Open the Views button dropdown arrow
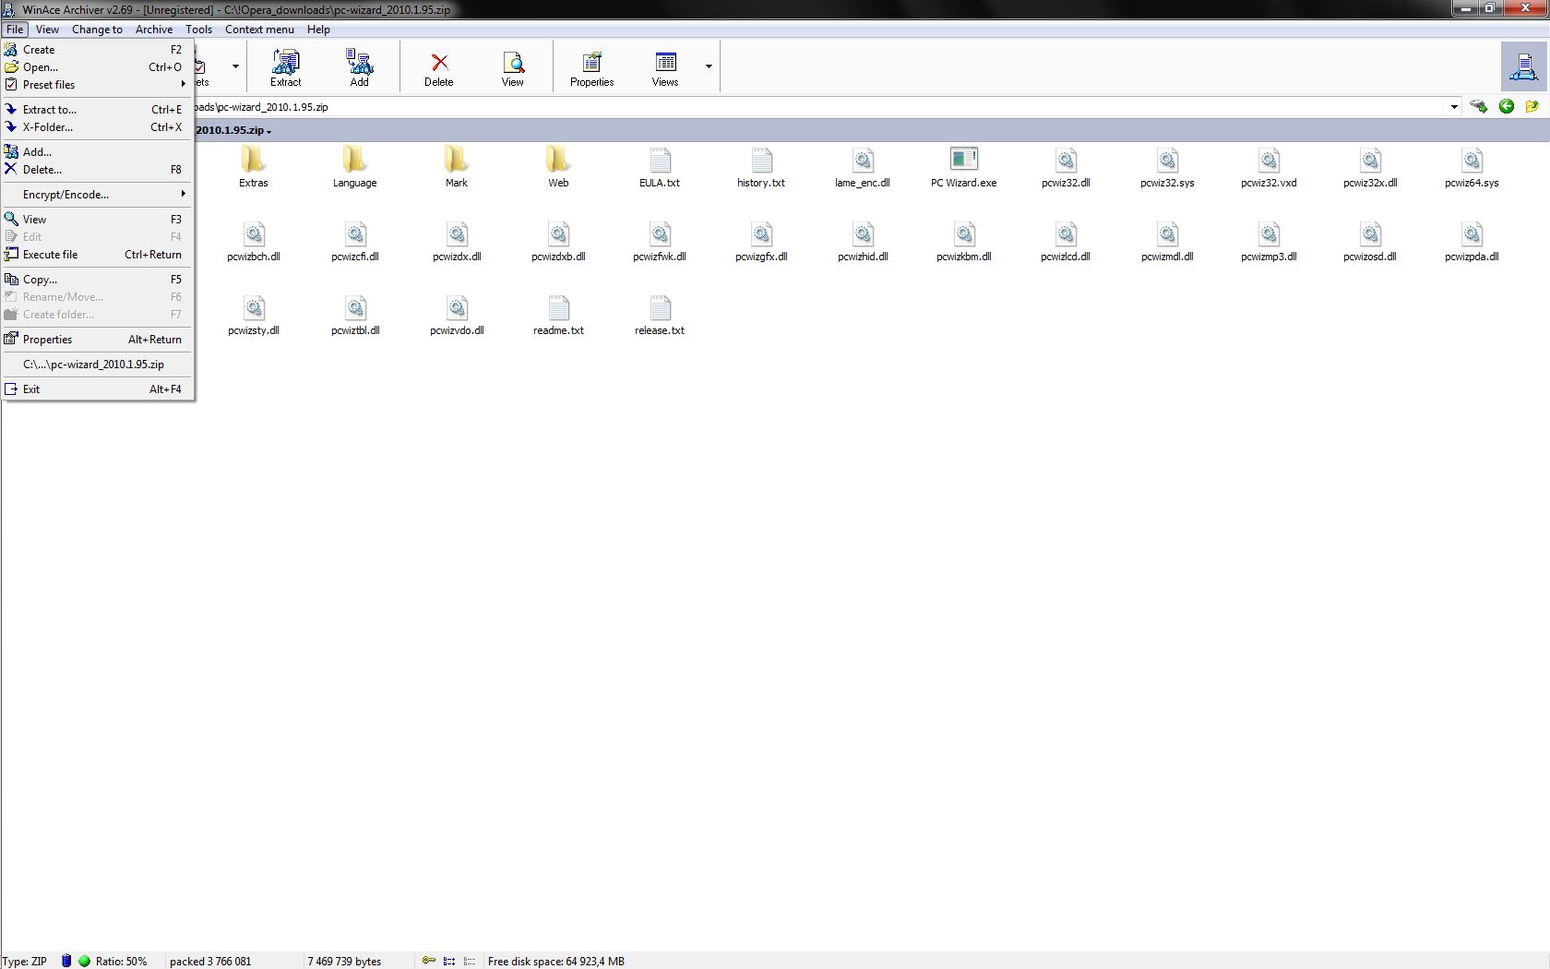Screen dimensions: 1550x969 pos(709,66)
